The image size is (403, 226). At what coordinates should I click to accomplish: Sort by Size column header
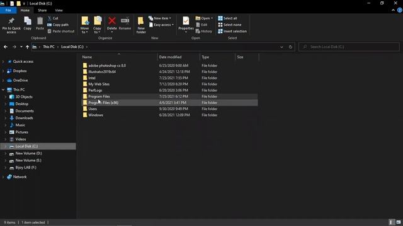247,57
